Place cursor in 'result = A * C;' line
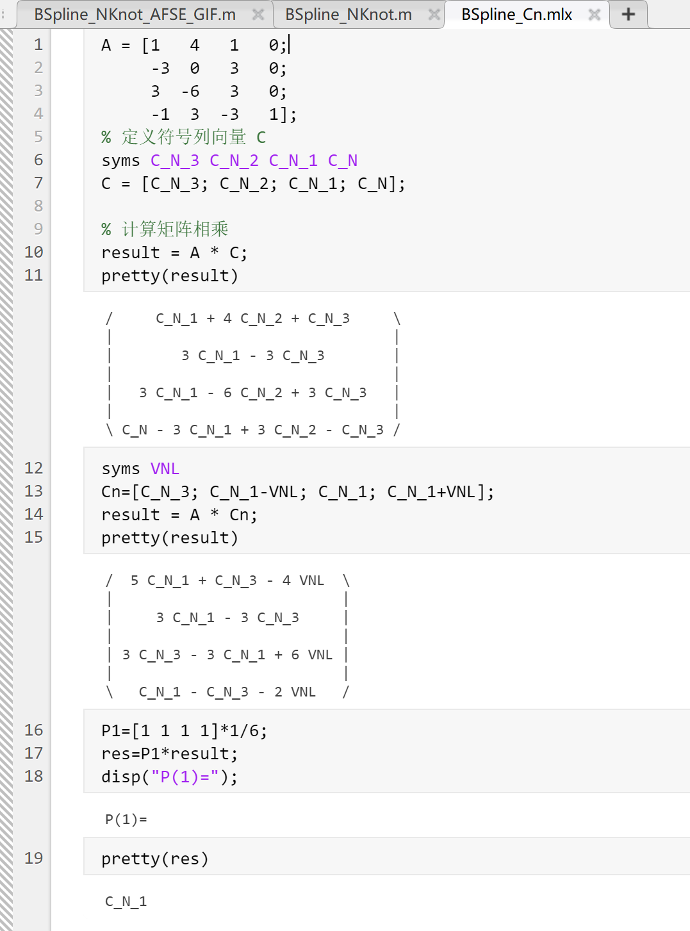The width and height of the screenshot is (690, 931). 174,253
